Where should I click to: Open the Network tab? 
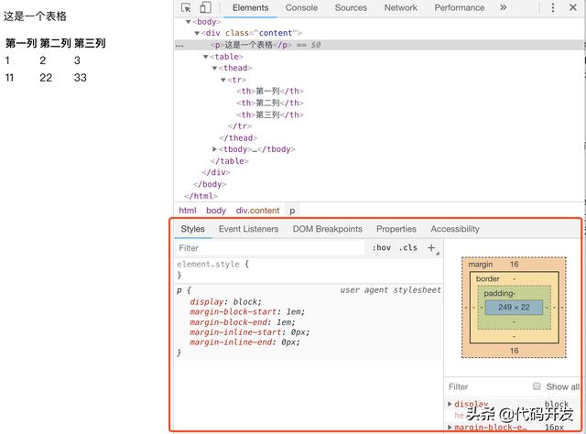click(x=401, y=8)
